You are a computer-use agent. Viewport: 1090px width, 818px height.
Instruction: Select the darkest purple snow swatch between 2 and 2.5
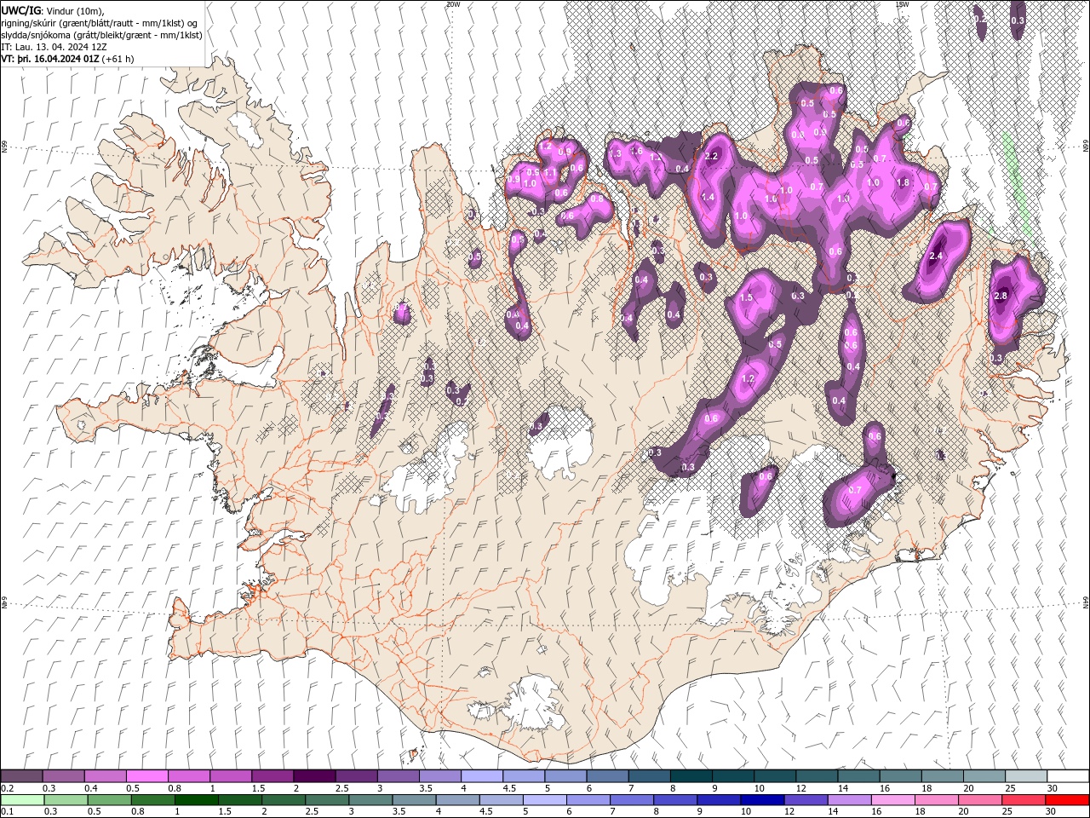click(313, 776)
